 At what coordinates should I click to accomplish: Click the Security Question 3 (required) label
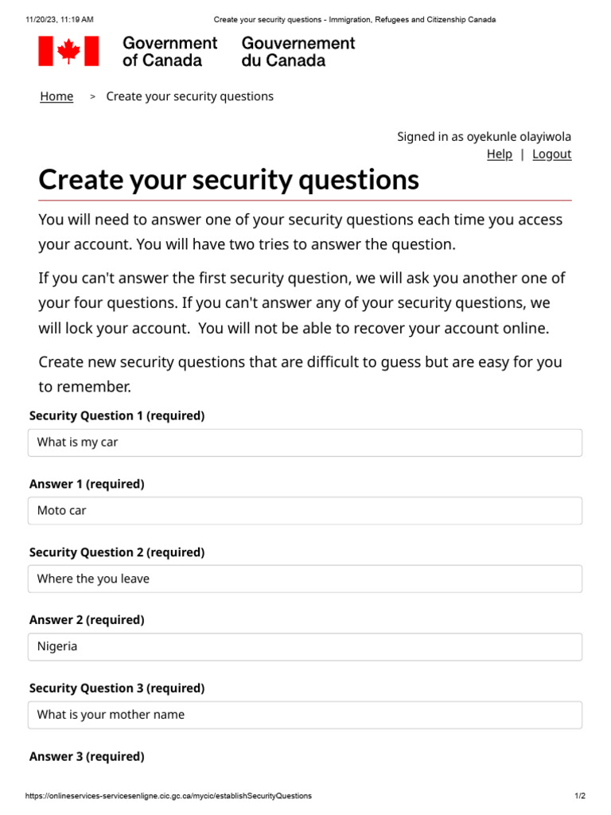(117, 688)
